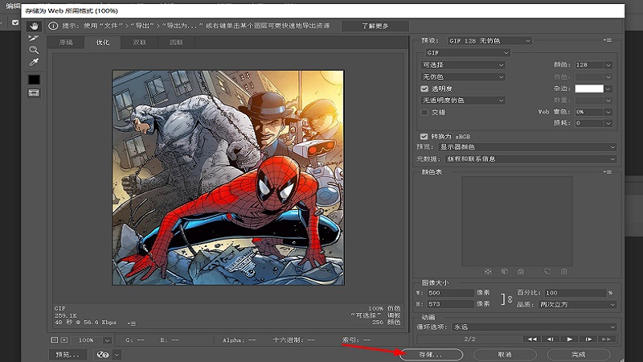Step to previous animation frame
This screenshot has width=643, height=362.
551,339
